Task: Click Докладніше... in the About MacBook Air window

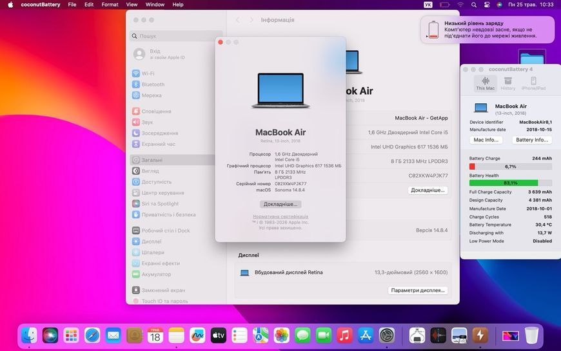Action: (280, 204)
